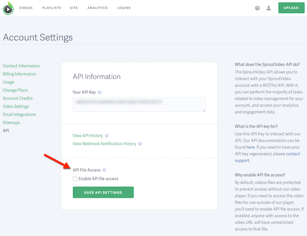
Task: Open the help question mark icon in header
Action: pos(257,8)
